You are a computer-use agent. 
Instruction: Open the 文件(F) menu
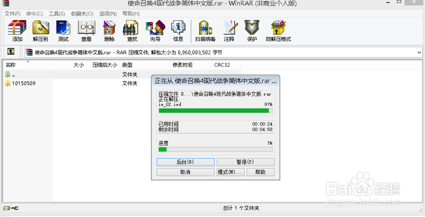tap(12, 14)
